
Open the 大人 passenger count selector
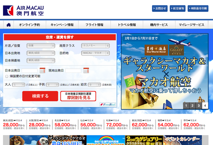pos(19,85)
